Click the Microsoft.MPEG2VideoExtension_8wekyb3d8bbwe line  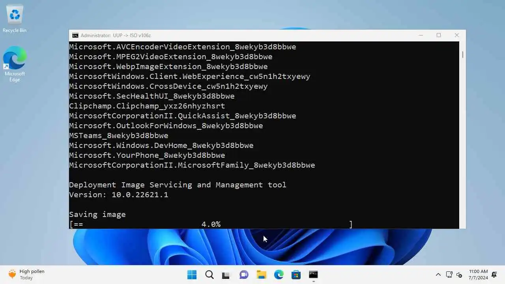(x=171, y=57)
